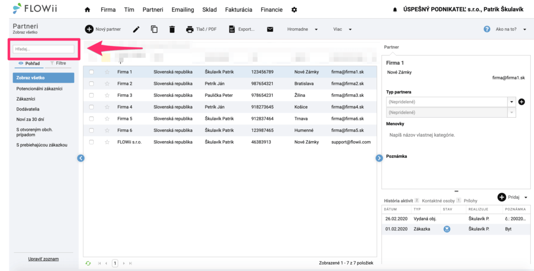Open the Prílohy tab
Screen dimensions: 534x271
tap(470, 201)
